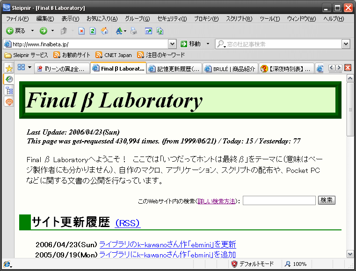Expand the Back button history dropdown arrow
356x271 pixels.
click(x=32, y=31)
